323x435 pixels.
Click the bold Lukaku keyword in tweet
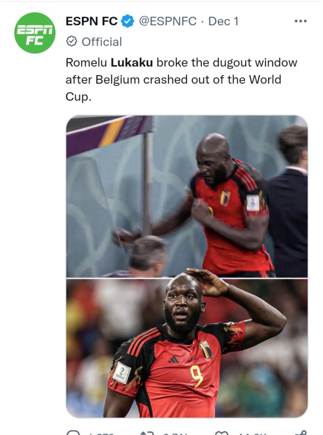pyautogui.click(x=132, y=62)
